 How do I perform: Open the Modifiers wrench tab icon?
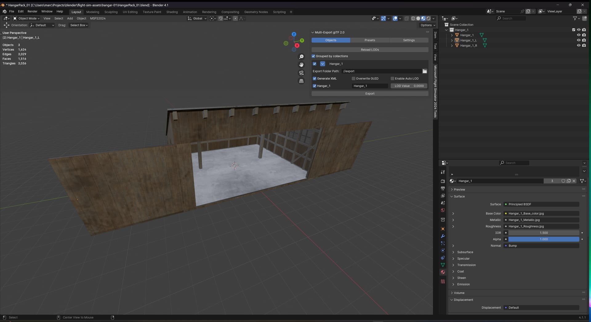[x=443, y=236]
